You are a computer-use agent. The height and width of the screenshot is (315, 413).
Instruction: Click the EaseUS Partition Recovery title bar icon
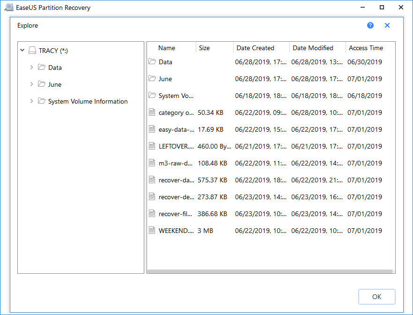tap(9, 7)
